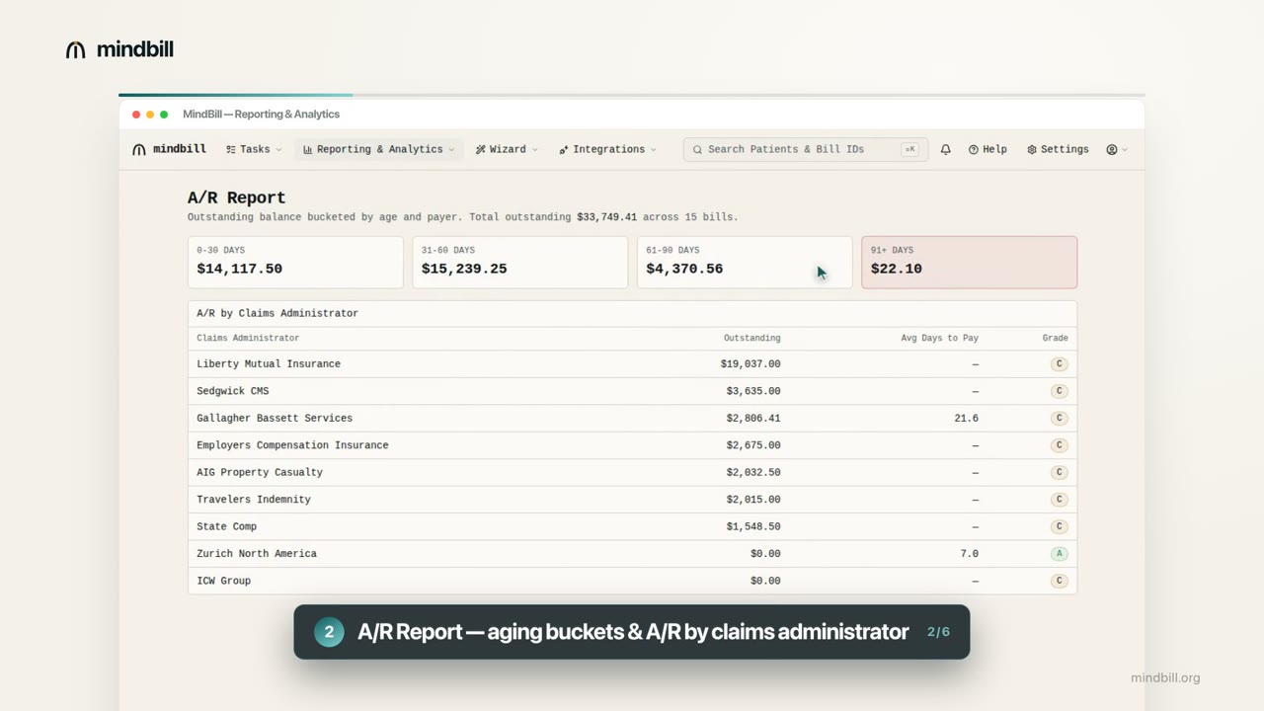Click the $2,806.41 outstanding amount
This screenshot has width=1264, height=711.
click(753, 419)
